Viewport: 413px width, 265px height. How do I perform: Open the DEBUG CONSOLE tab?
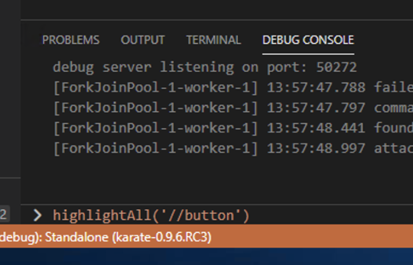click(308, 40)
